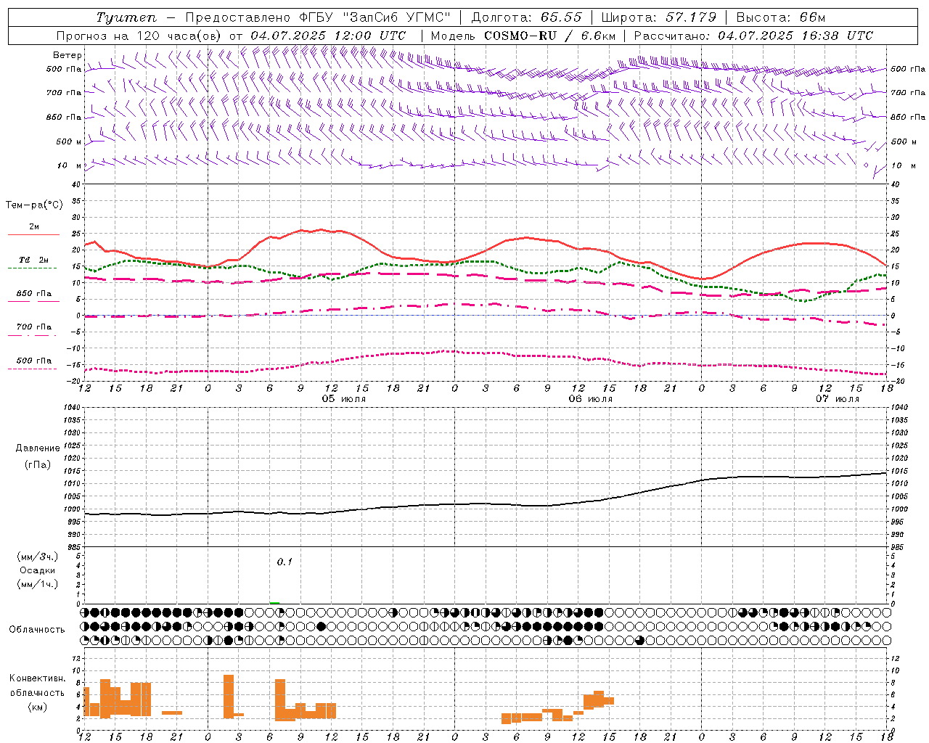The width and height of the screenshot is (929, 743).
Task: Click the "Тем-ра(°C)" axis title
Action: point(34,205)
